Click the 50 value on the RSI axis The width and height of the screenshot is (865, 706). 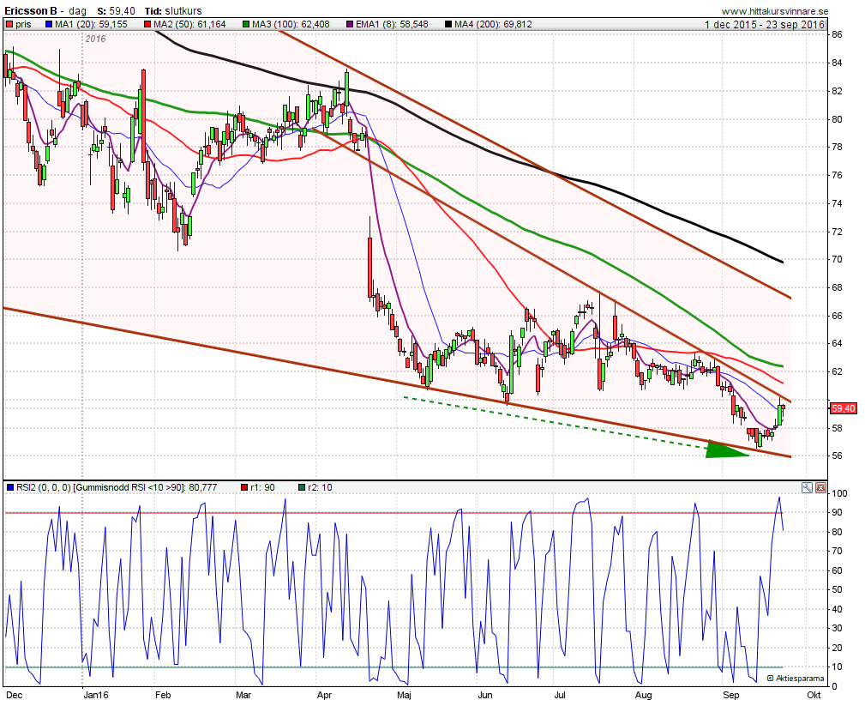tap(837, 590)
